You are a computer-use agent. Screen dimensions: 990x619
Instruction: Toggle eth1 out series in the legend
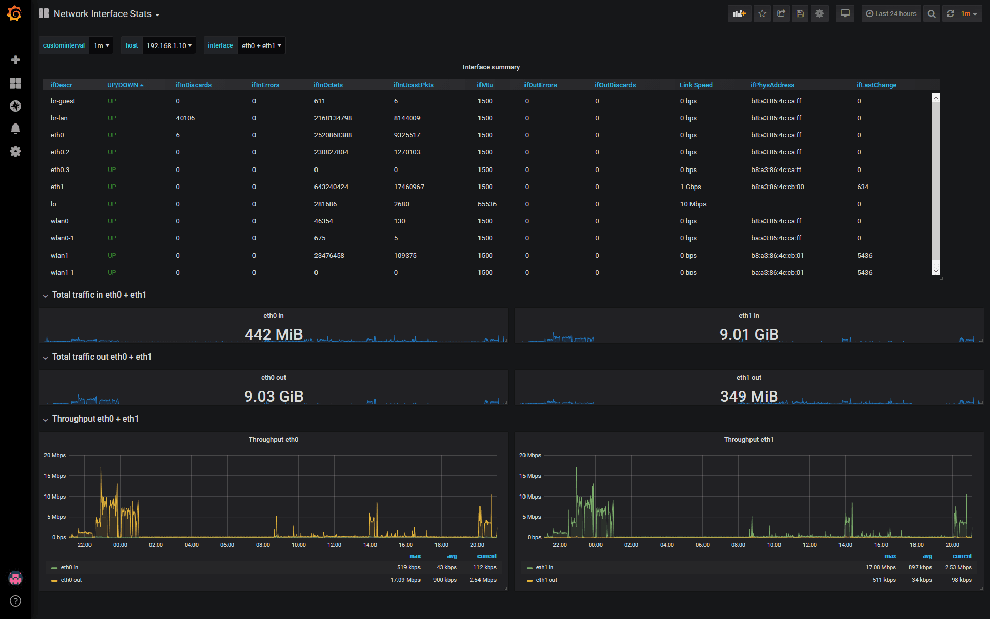click(x=546, y=580)
